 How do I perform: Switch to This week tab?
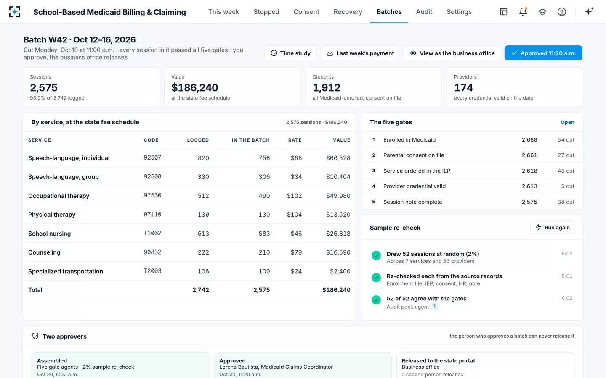pos(223,12)
